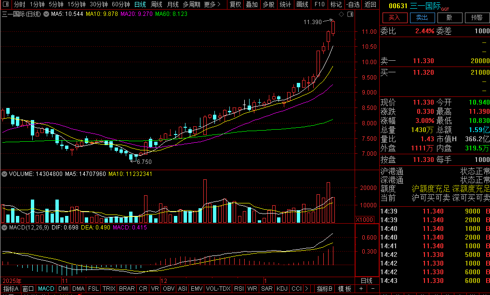The width and height of the screenshot is (490, 295).
Task: Select the VOL-TDX indicator tab
Action: [x=218, y=289]
